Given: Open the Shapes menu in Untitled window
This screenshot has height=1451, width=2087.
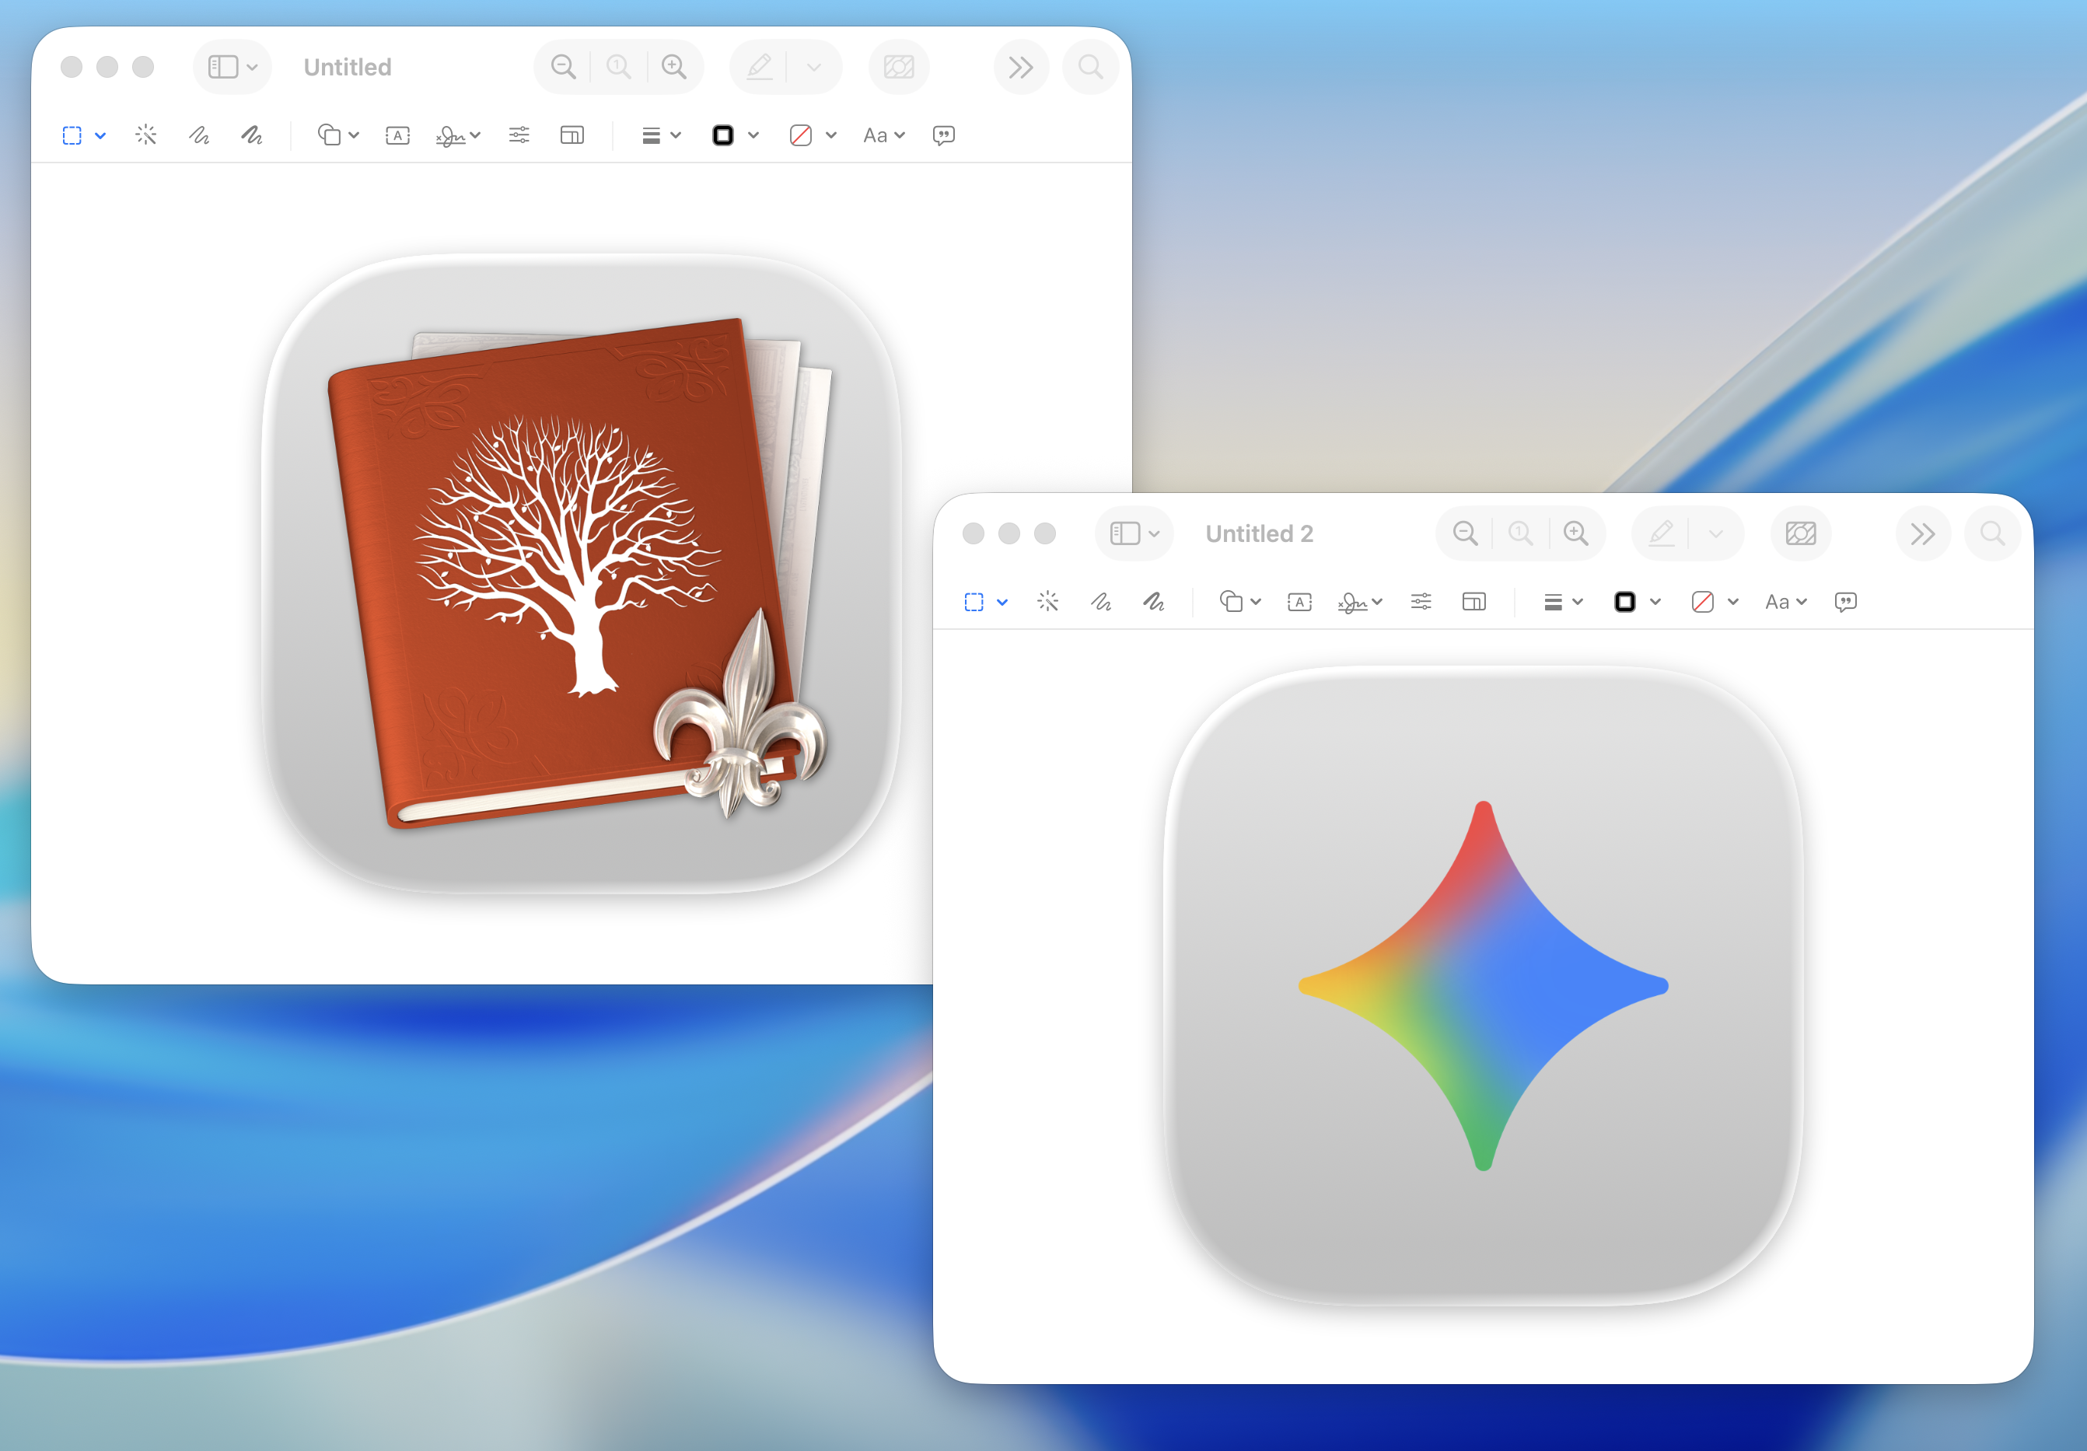Looking at the screenshot, I should click(329, 135).
